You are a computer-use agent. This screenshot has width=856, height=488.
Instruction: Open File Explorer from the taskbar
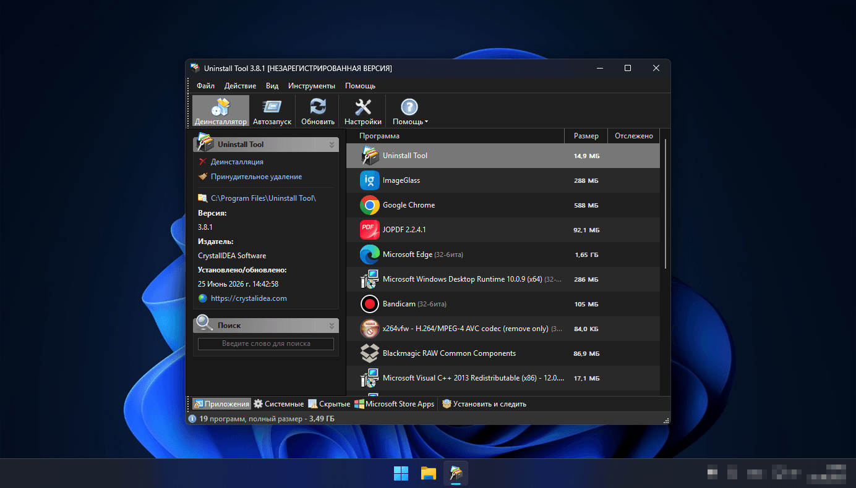click(x=429, y=473)
